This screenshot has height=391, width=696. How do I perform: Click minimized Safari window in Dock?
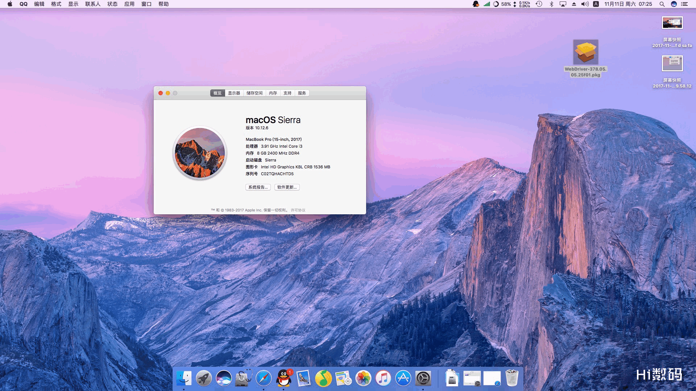click(x=492, y=378)
